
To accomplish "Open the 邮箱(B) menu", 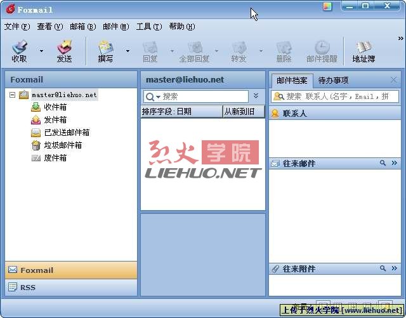I will (x=83, y=27).
